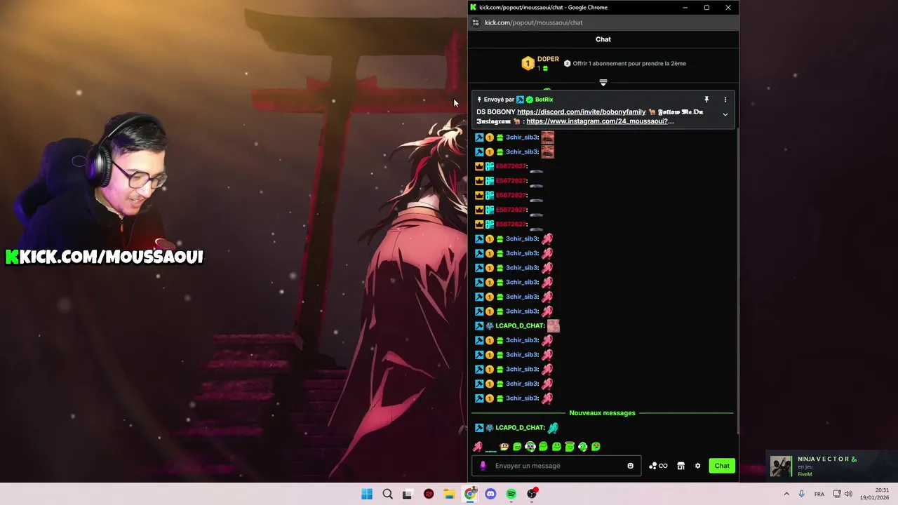This screenshot has width=898, height=505.
Task: Open the instagram.com/24_moussaoui link
Action: click(600, 121)
